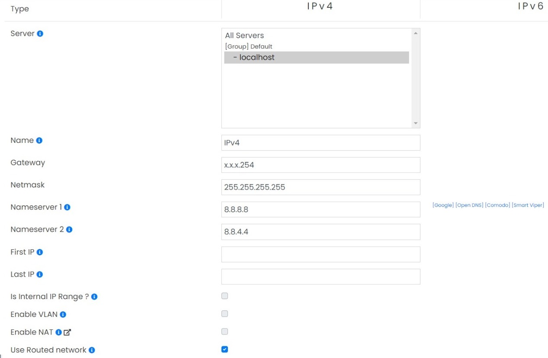Click the Enable VLAN info icon
The image size is (548, 358).
(62, 314)
